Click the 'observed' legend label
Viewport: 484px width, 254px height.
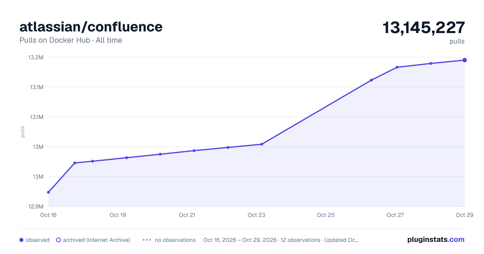[38, 240]
